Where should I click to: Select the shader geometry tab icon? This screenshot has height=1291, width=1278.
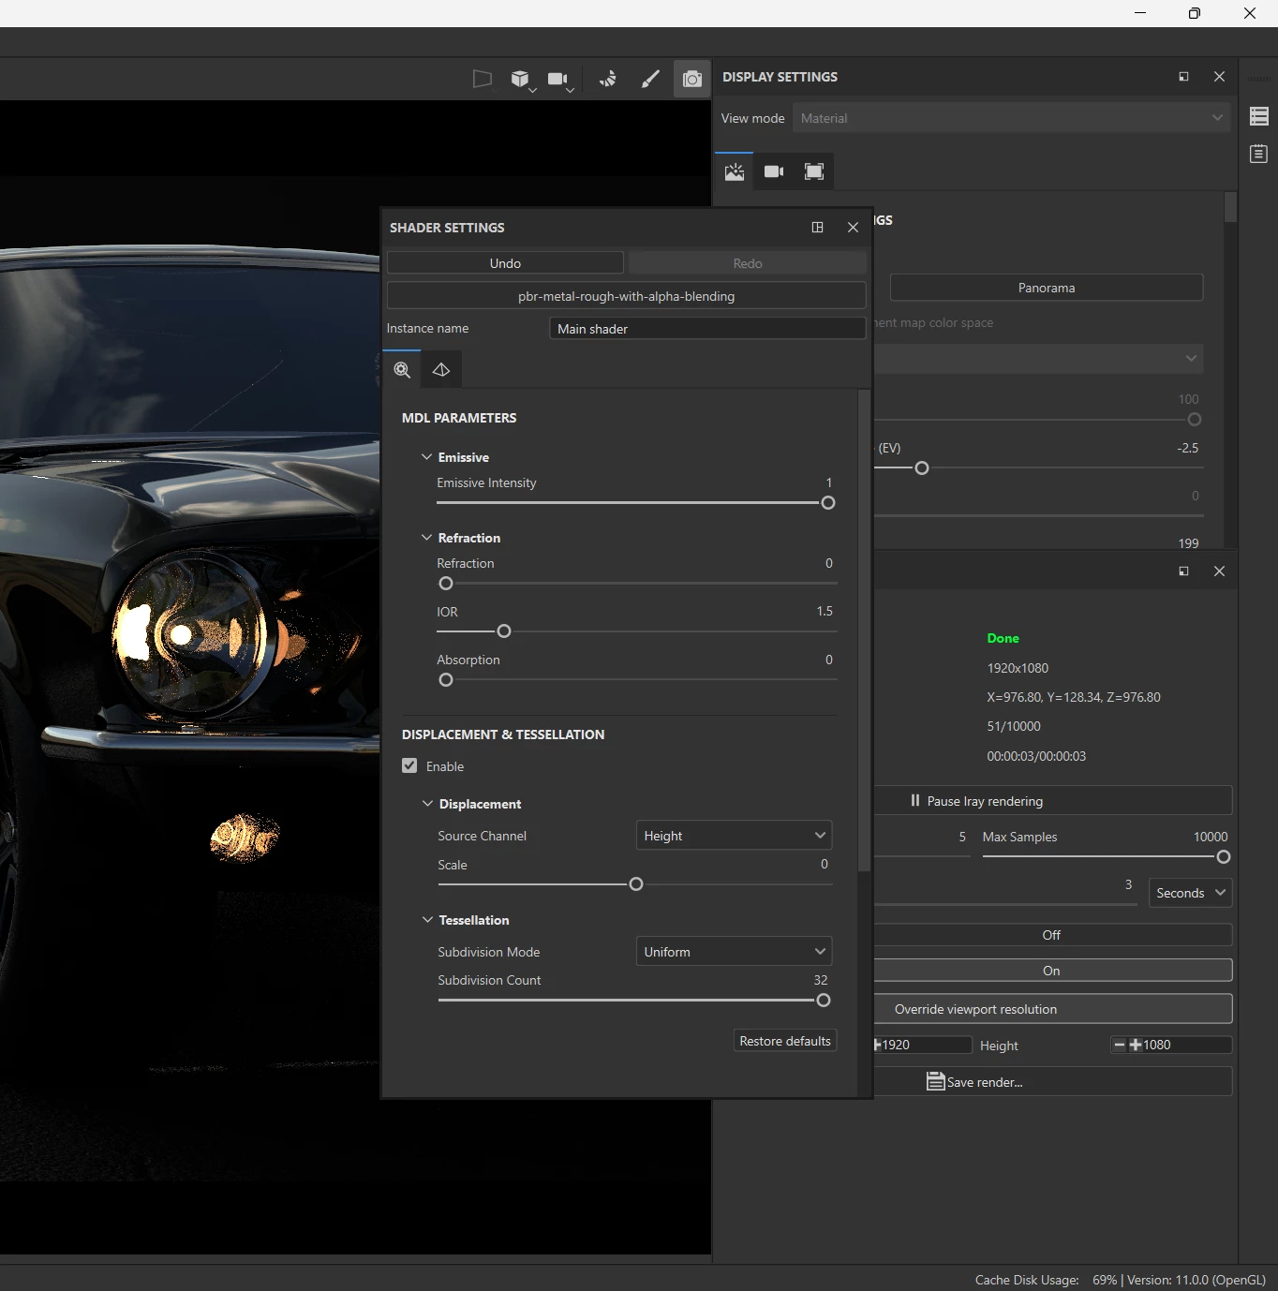441,370
